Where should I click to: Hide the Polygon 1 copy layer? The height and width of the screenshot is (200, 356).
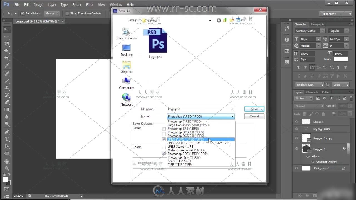pos(296,138)
